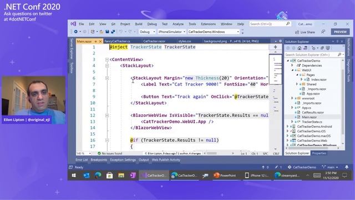Click the Visual Studio logo icon
Screen dimensions: 355x200
[73, 24]
